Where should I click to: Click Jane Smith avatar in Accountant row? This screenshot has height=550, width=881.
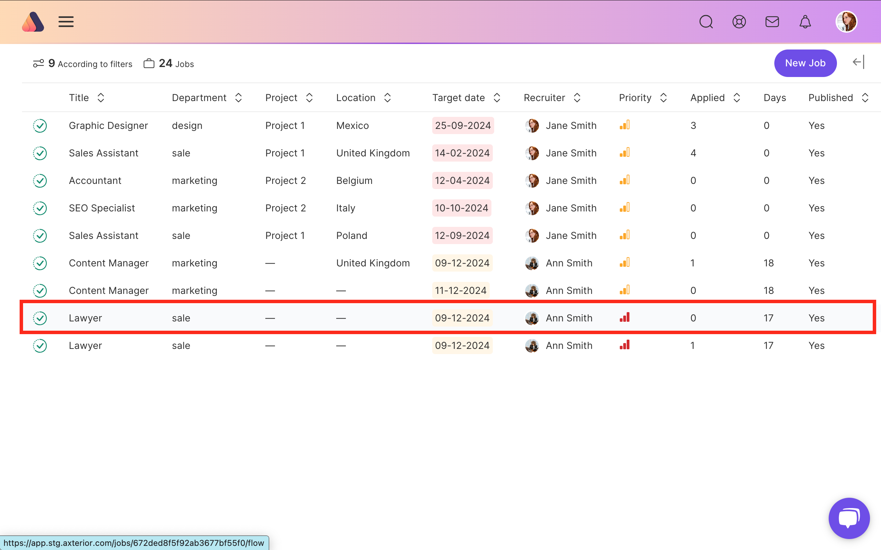(x=532, y=181)
